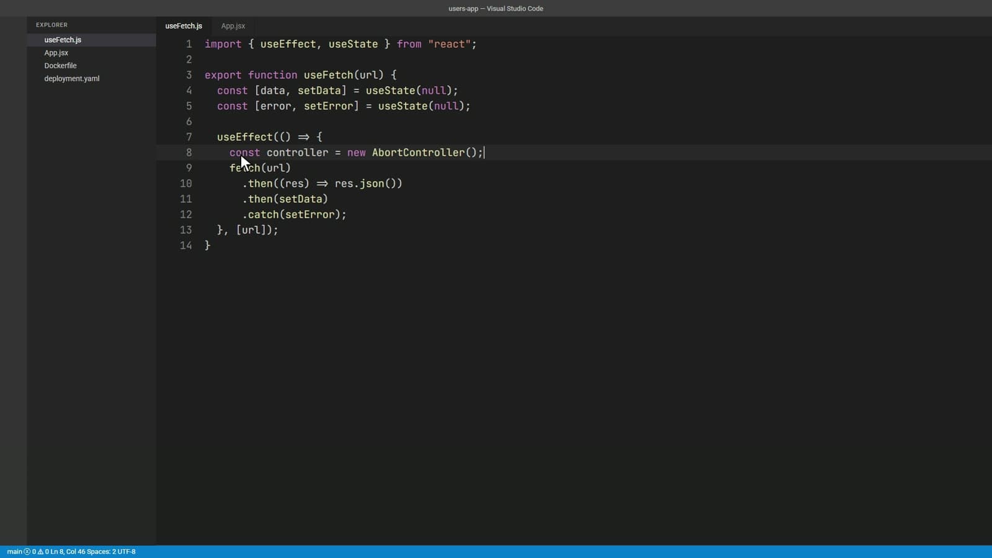Image resolution: width=992 pixels, height=558 pixels.
Task: Click useFetch function name on line 3
Action: click(329, 75)
